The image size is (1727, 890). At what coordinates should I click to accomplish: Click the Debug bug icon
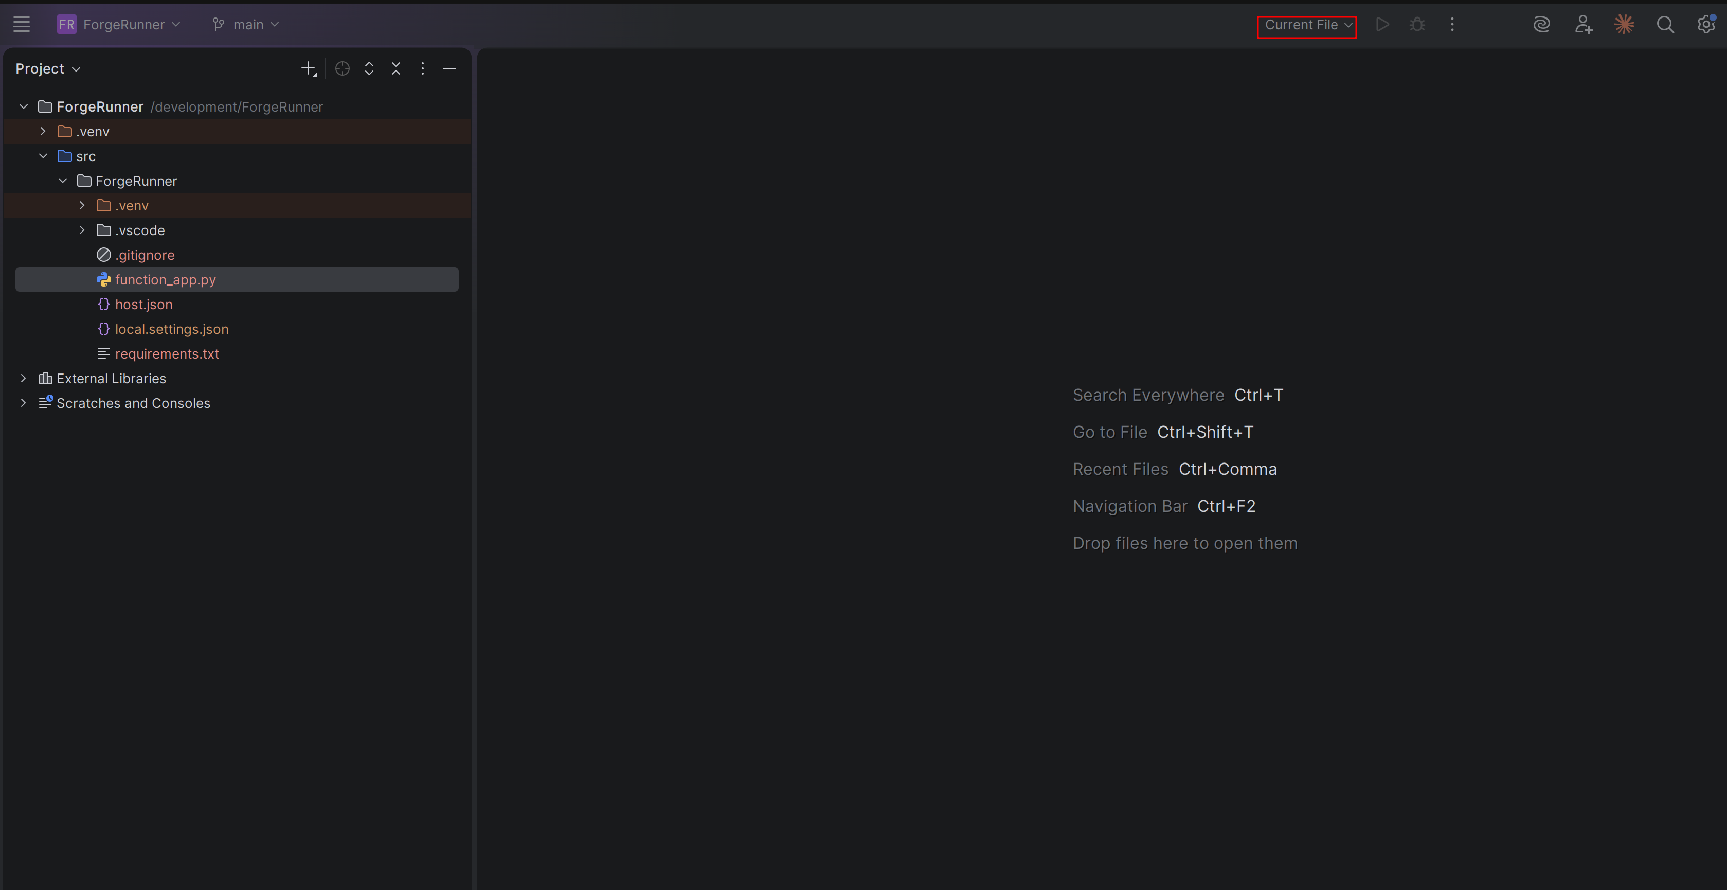(x=1416, y=25)
